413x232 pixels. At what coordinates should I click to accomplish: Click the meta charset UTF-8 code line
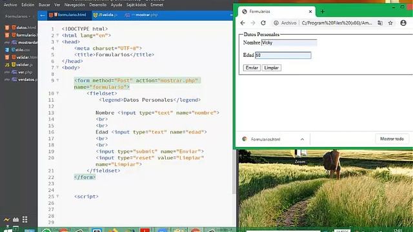pyautogui.click(x=108, y=48)
